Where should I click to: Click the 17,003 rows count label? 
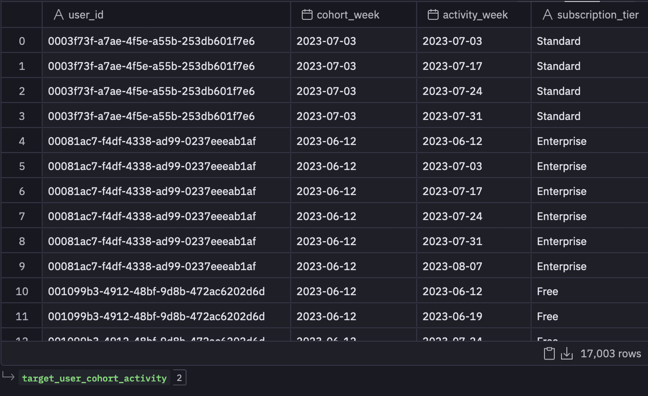[x=611, y=354]
